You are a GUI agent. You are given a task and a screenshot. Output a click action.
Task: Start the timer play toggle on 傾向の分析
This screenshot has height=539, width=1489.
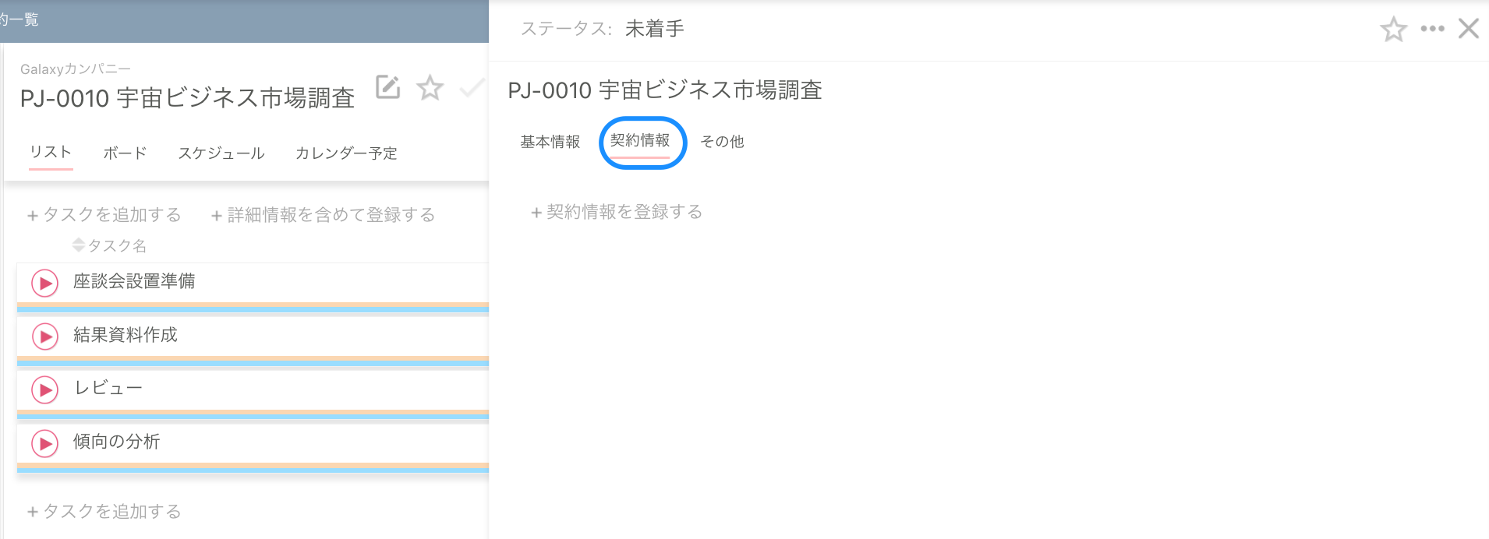click(x=44, y=442)
